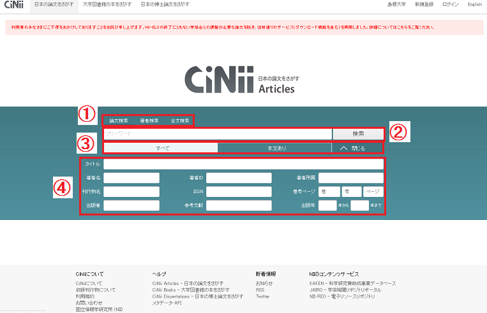Select the 全文検索 tab
The height and width of the screenshot is (313, 487).
pyautogui.click(x=180, y=120)
